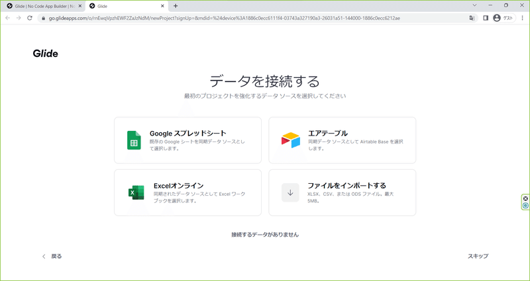Expand the tab search chevron
The height and width of the screenshot is (281, 530).
pyautogui.click(x=474, y=5)
